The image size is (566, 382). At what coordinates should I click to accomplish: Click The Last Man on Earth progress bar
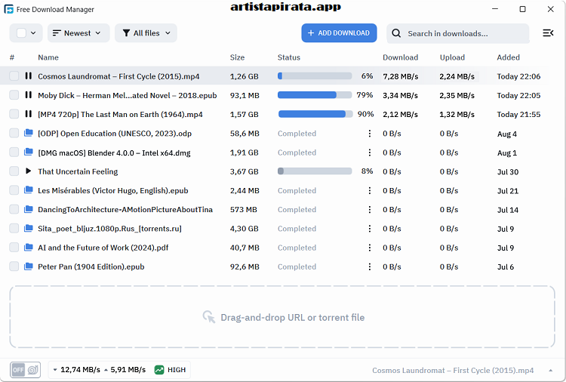coord(315,114)
